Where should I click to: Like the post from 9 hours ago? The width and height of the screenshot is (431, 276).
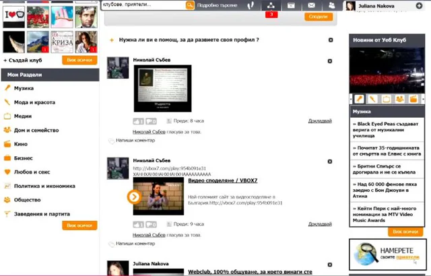(x=138, y=224)
